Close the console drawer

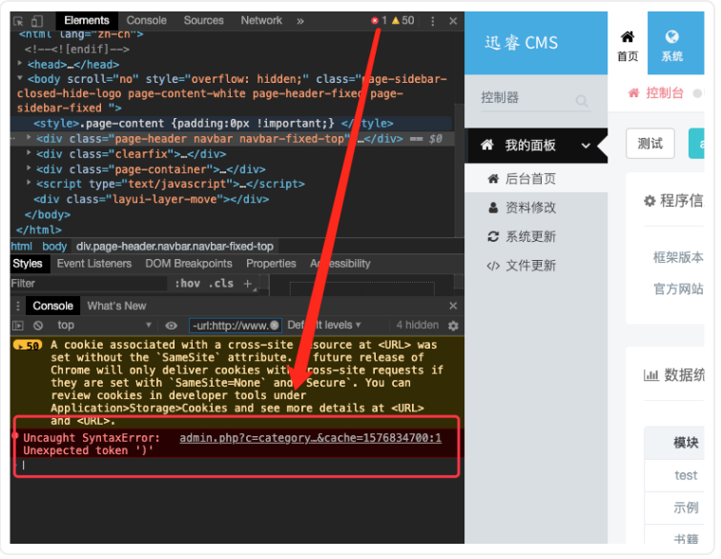[x=455, y=307]
